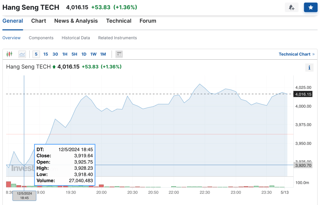Select the 5-minute interval
This screenshot has width=320, height=205.
tap(36, 54)
